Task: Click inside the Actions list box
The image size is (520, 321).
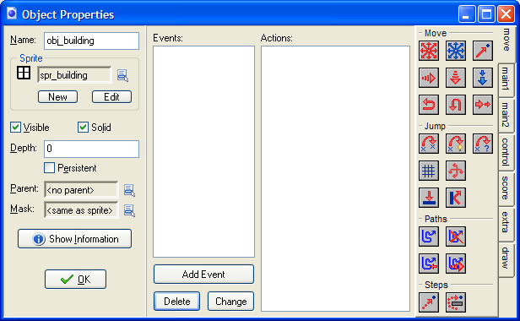Action: 335,178
